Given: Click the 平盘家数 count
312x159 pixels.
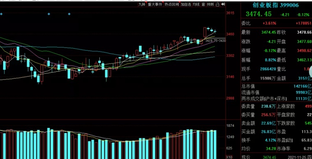Looking at the screenshot, I should (309, 115).
